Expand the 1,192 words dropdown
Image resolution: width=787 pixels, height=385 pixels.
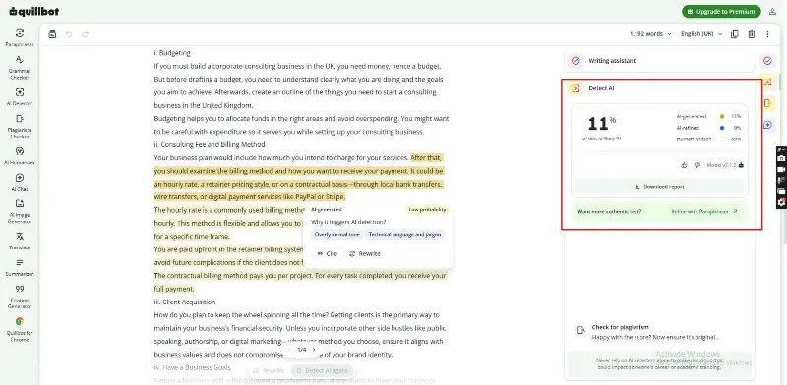650,34
